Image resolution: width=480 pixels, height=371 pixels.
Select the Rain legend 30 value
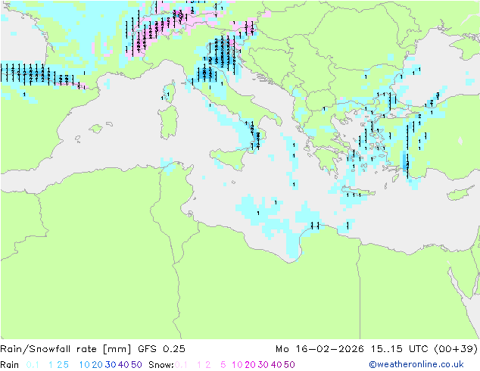[111, 365]
